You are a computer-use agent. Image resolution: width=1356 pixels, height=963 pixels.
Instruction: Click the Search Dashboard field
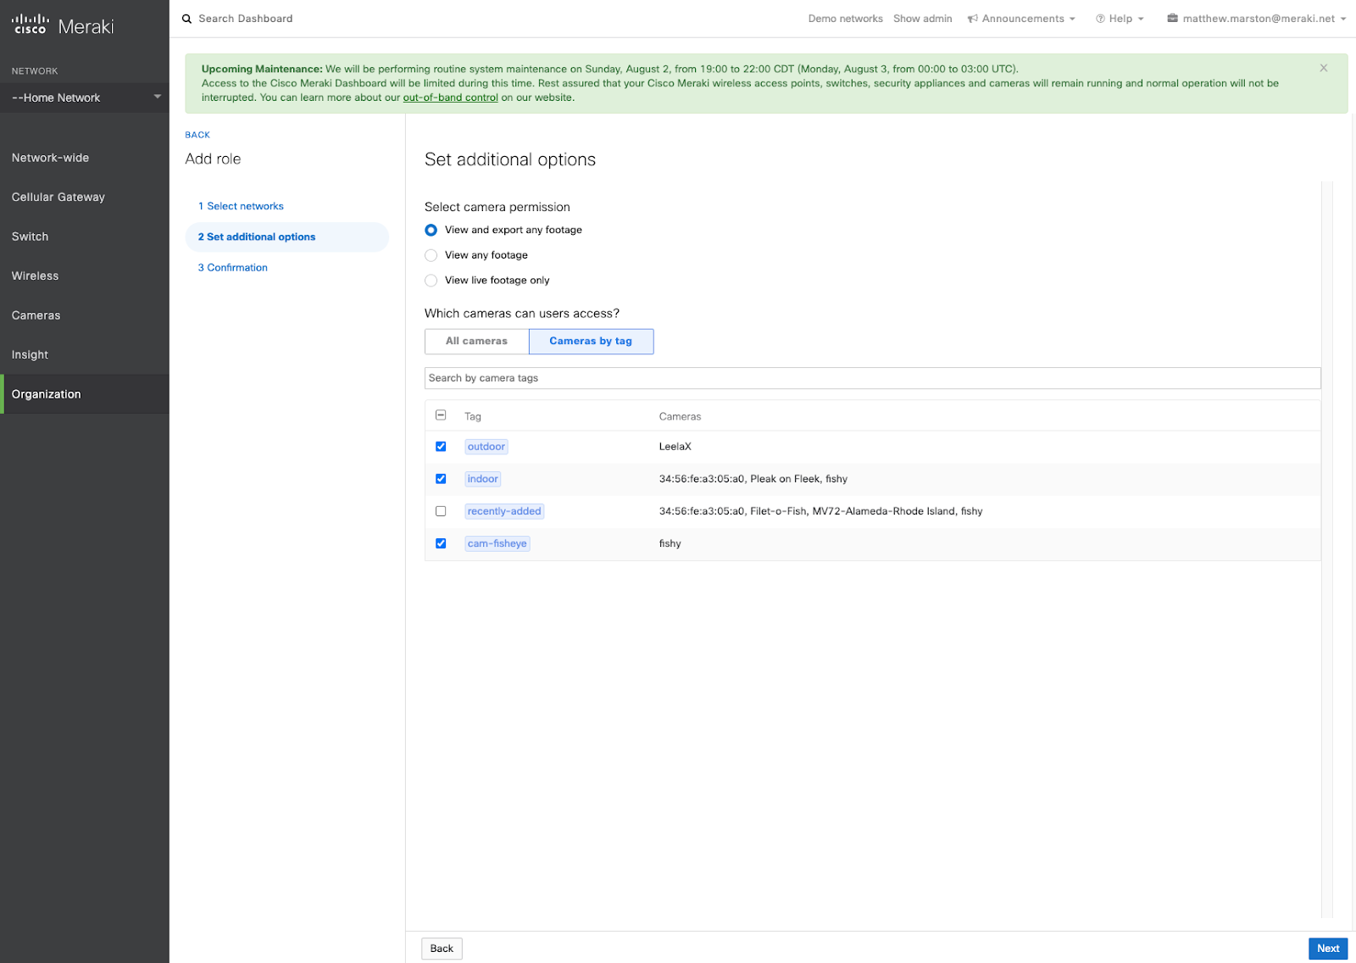pyautogui.click(x=246, y=19)
